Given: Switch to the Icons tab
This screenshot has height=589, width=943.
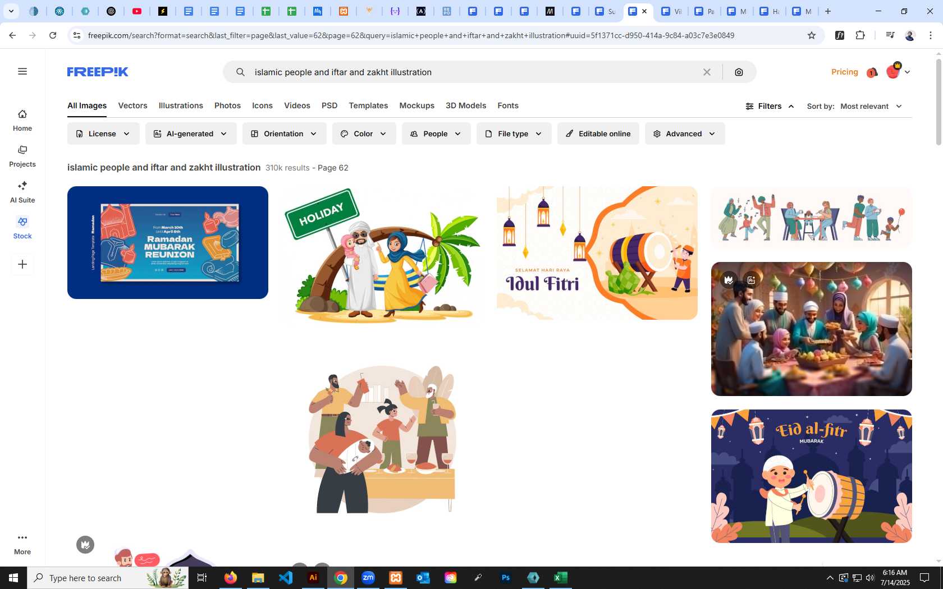Looking at the screenshot, I should point(262,105).
